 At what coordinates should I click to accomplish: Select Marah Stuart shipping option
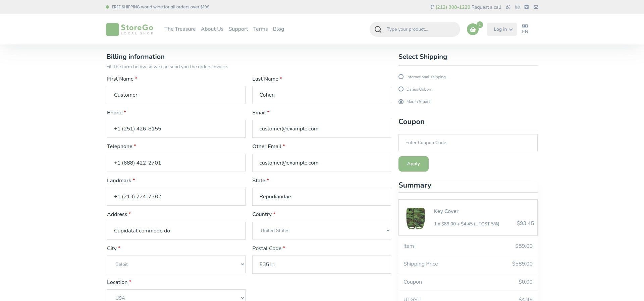(401, 102)
